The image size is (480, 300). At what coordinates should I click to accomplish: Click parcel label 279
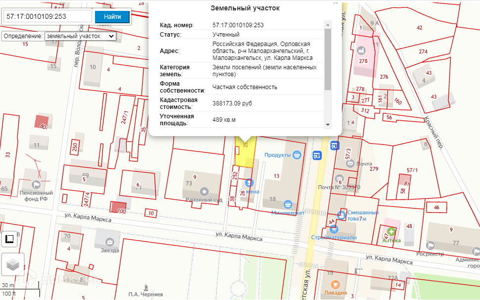(374, 169)
